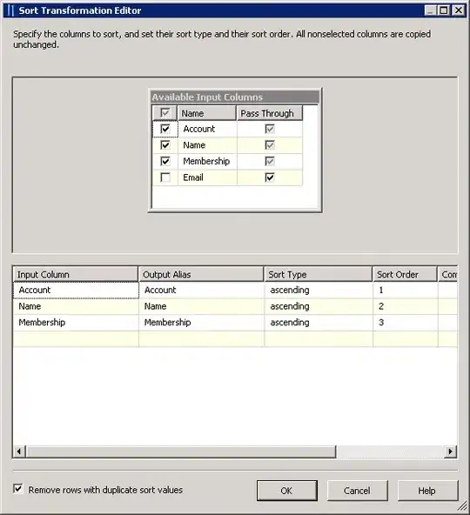Click the Email name cell in input columns

point(207,177)
